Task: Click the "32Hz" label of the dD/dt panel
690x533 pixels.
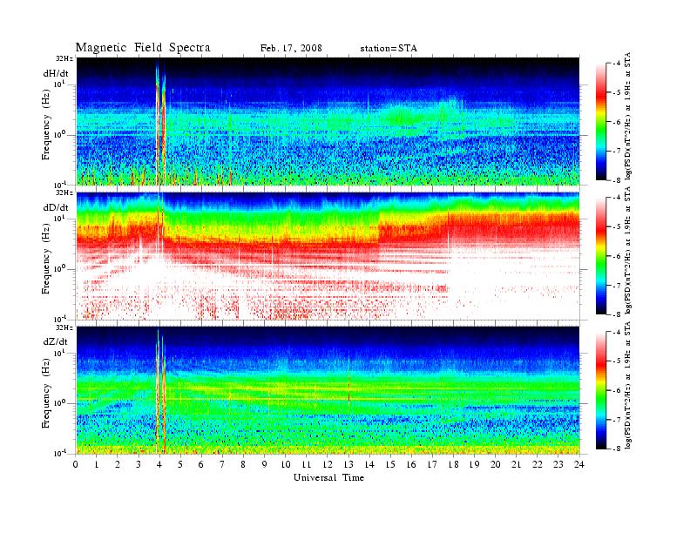Action: click(64, 192)
